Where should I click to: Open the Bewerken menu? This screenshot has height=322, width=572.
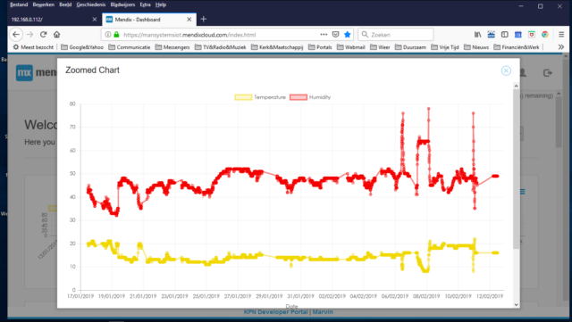(x=44, y=4)
